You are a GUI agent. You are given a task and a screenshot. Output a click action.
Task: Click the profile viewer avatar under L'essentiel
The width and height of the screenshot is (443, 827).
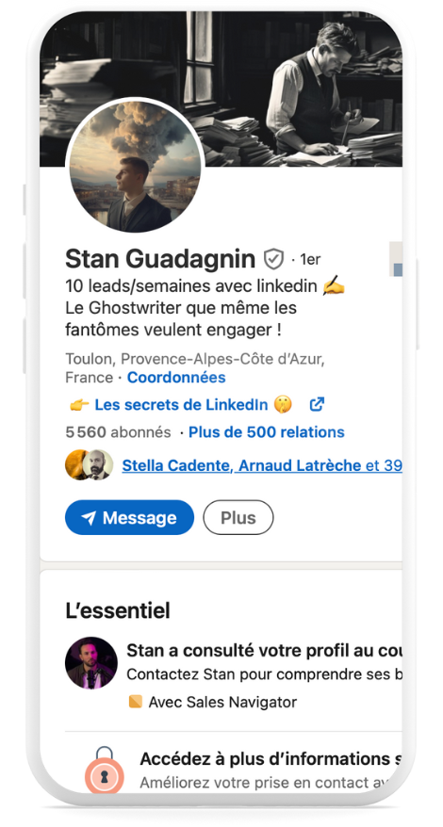pos(91,663)
